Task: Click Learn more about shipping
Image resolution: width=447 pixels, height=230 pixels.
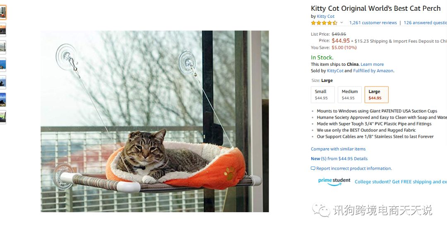Action: [372, 65]
